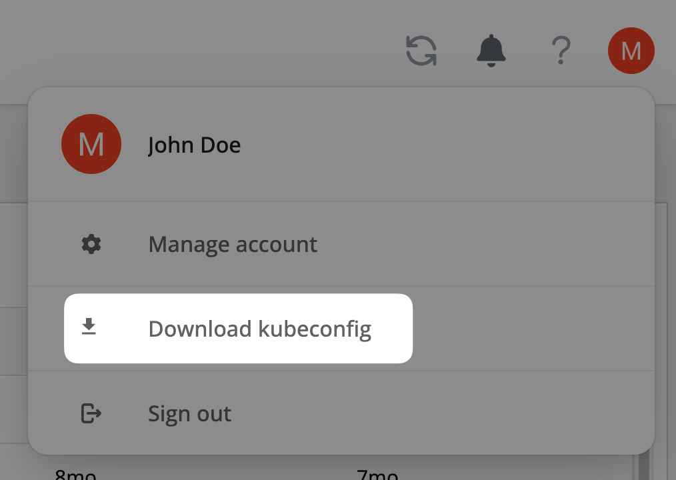Click the John Doe user name

point(194,145)
